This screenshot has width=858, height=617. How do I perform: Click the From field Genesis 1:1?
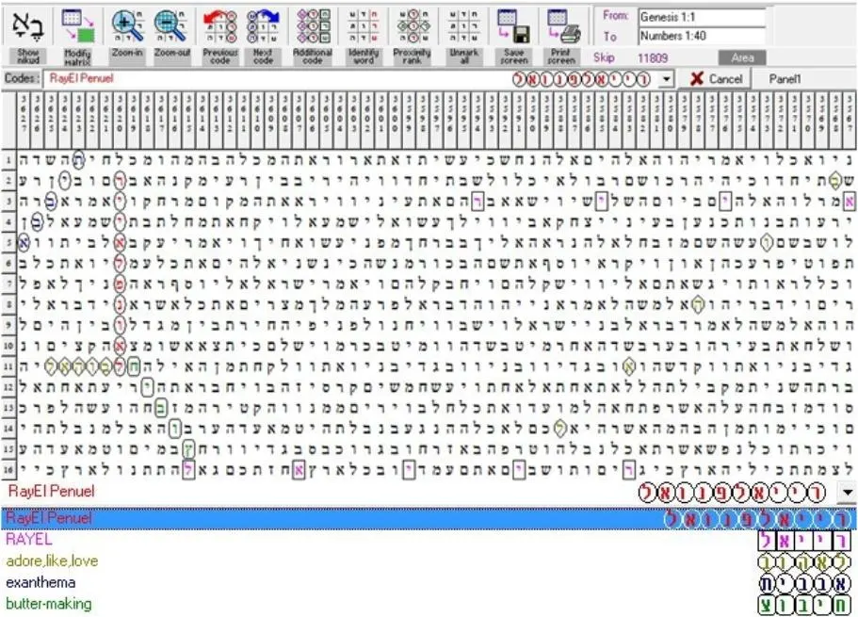click(702, 17)
